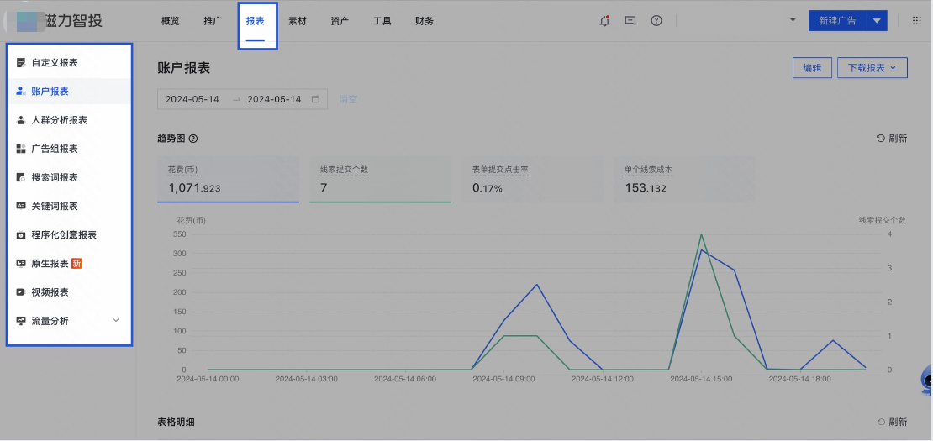Viewport: 933px width, 441px height.
Task: Click the 视频报表 sidebar icon
Action: click(21, 292)
